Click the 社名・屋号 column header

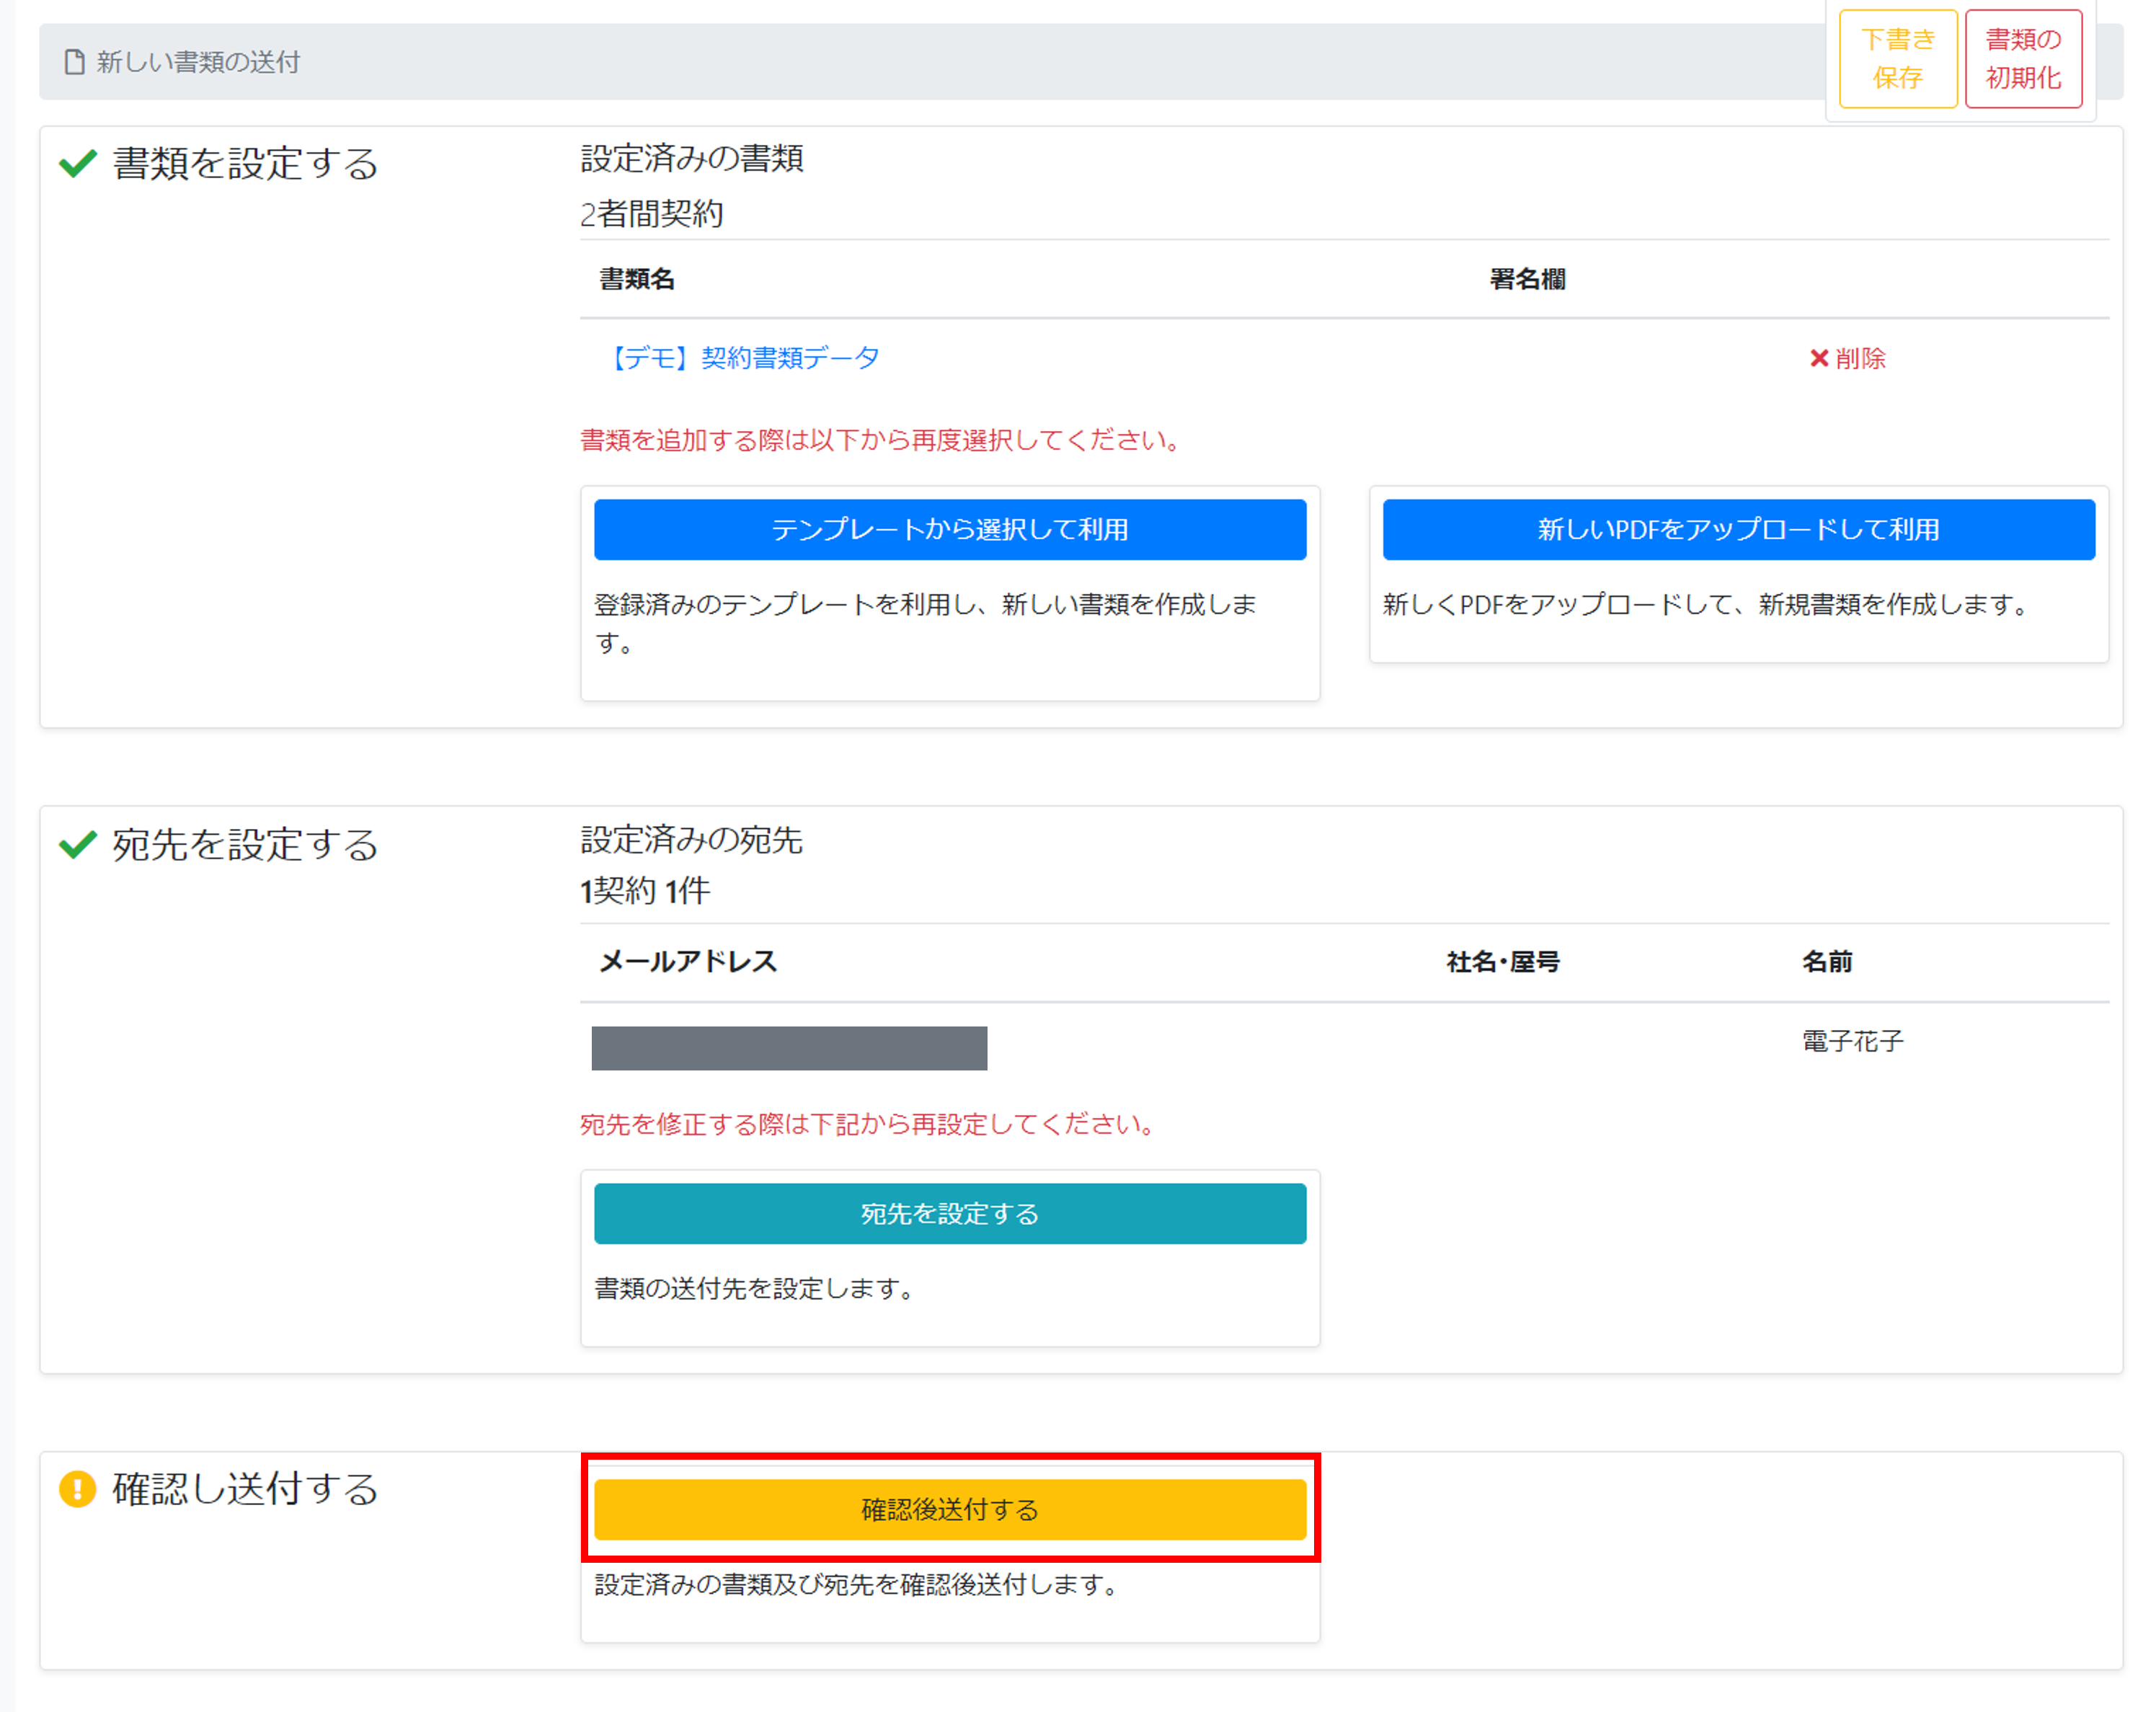[1502, 962]
